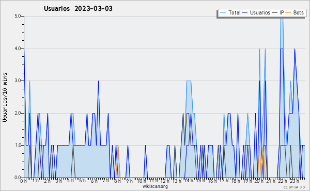
Task: Click the y-axis value 3.0
Action: (18, 81)
